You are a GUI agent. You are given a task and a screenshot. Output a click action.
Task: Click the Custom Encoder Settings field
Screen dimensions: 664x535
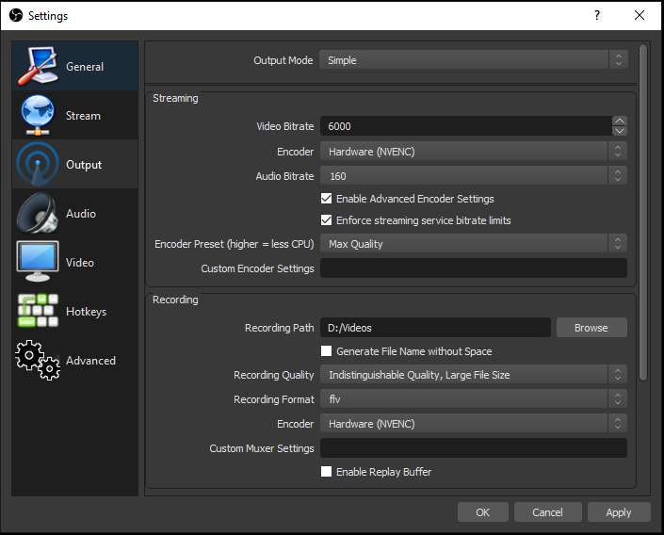pos(473,268)
